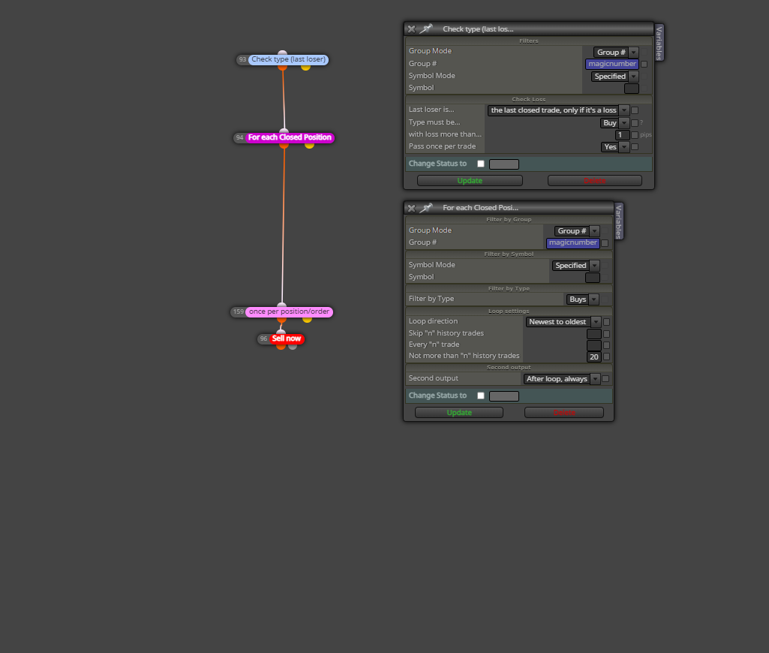Open Group Mode dropdown in For each Closed Position panel

point(577,230)
